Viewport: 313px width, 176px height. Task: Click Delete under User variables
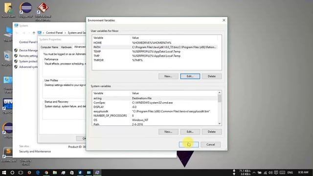212,76
